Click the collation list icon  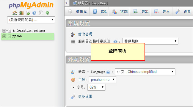(73, 42)
